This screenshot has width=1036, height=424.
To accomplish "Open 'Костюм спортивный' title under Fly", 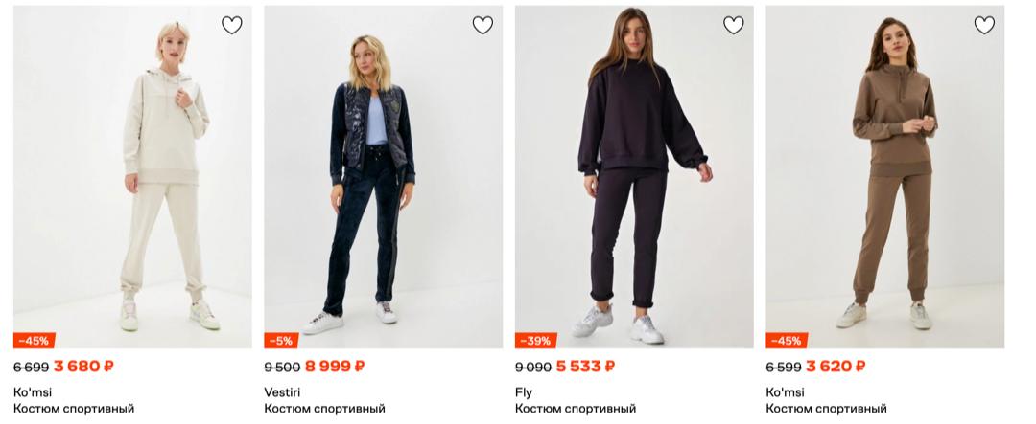I will [576, 409].
